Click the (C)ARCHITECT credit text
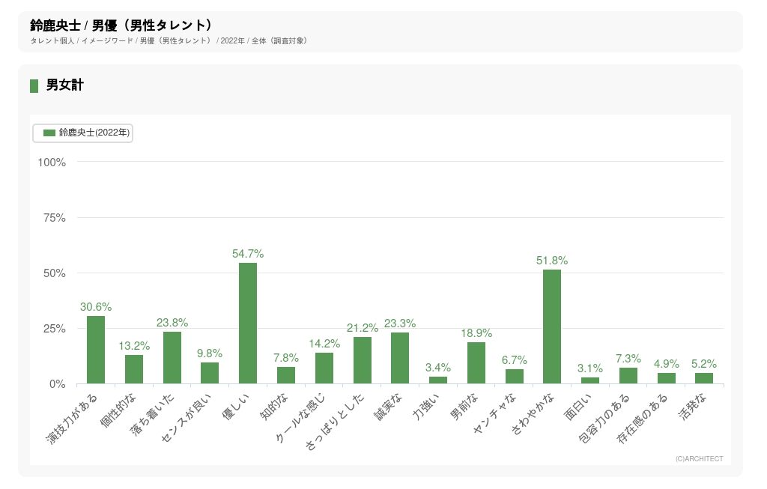Viewport: 767px width, 489px height. [699, 459]
